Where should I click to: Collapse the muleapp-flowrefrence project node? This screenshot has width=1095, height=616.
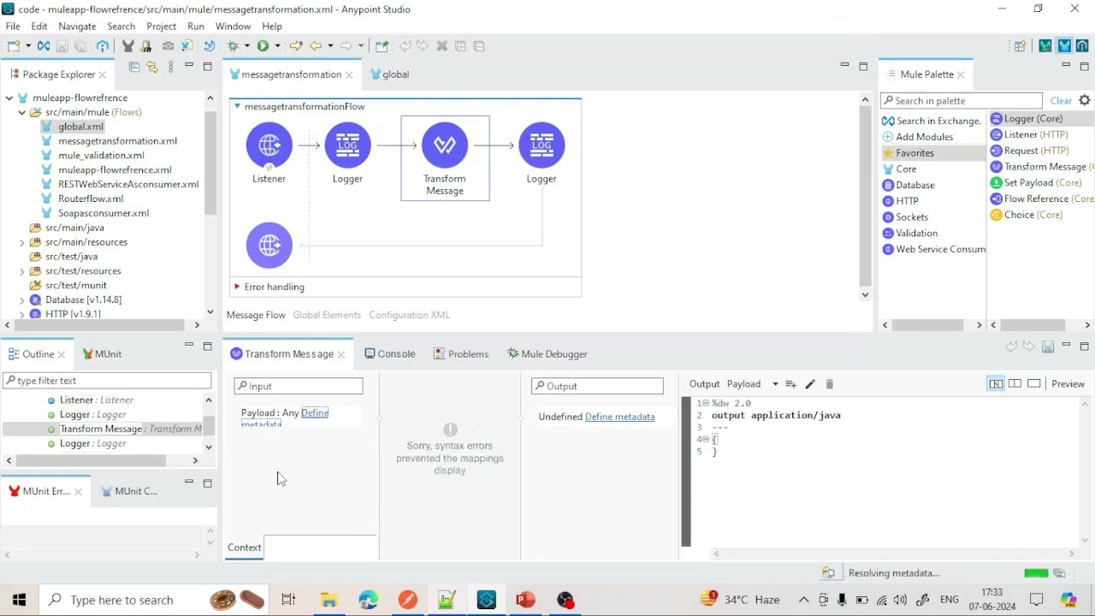pos(9,98)
